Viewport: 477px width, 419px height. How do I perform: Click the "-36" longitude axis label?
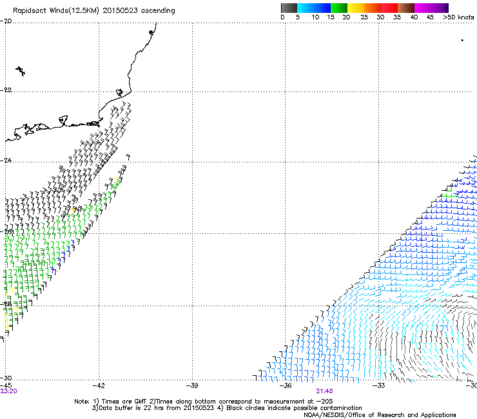tap(286, 385)
